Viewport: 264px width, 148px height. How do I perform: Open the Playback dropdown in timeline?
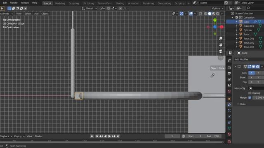coord(6,136)
